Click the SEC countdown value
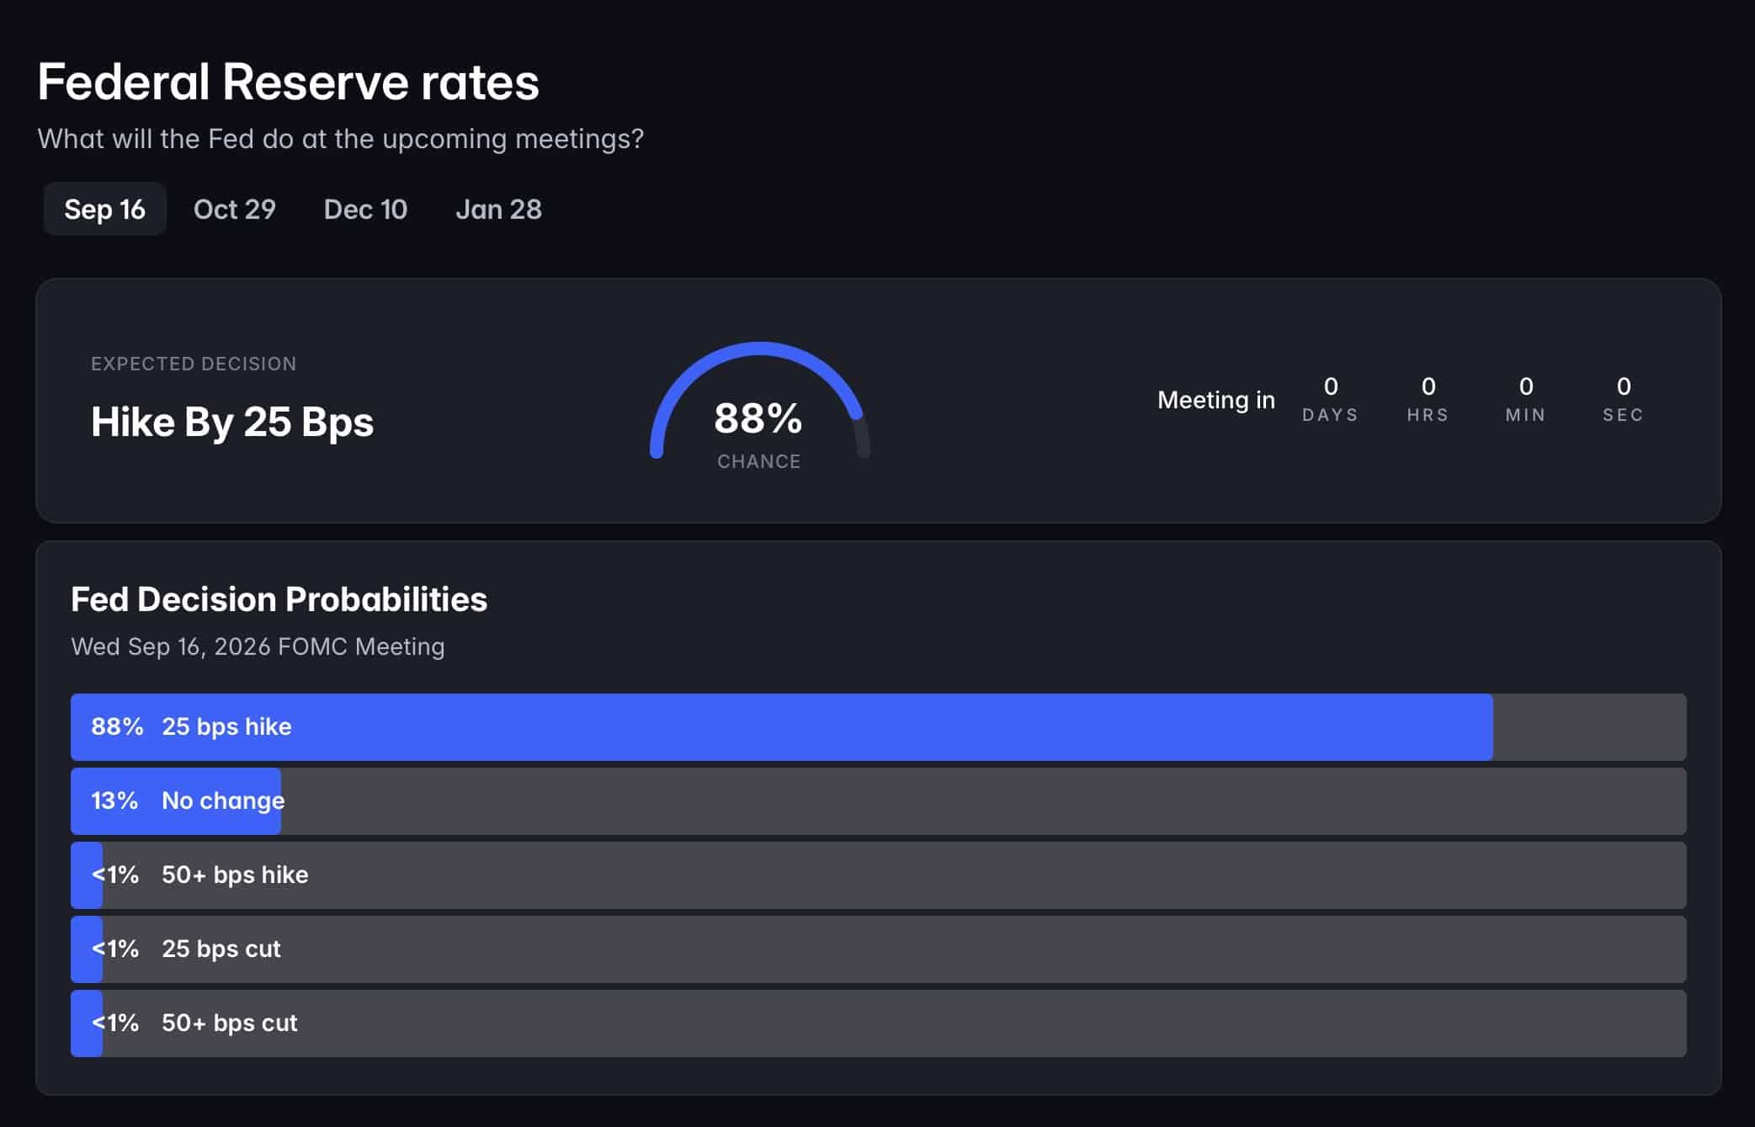The image size is (1755, 1127). coord(1624,386)
